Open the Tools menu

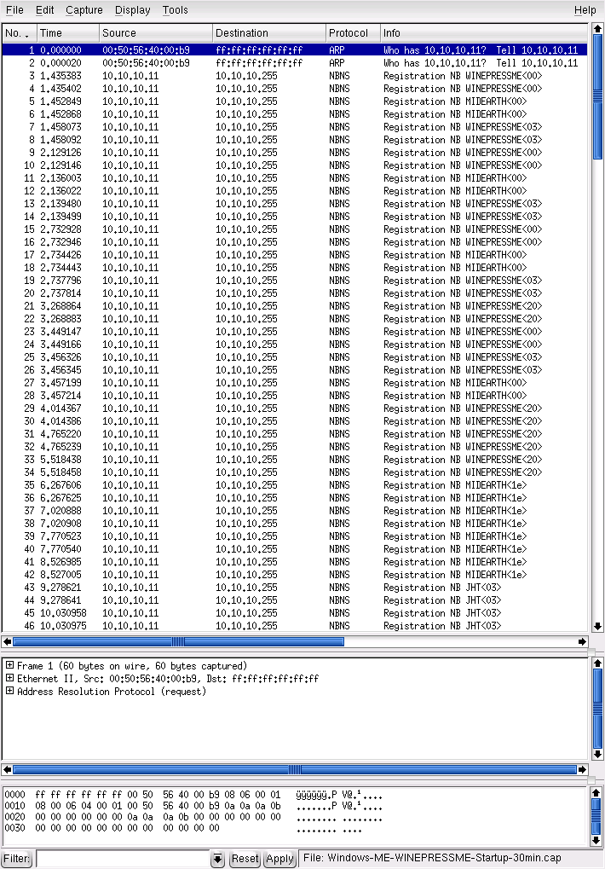point(175,10)
